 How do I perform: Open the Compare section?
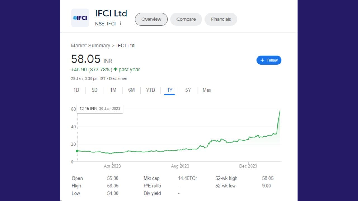point(186,19)
